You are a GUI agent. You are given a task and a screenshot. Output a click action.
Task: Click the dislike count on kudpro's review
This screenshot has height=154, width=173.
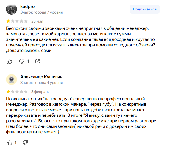28,61
